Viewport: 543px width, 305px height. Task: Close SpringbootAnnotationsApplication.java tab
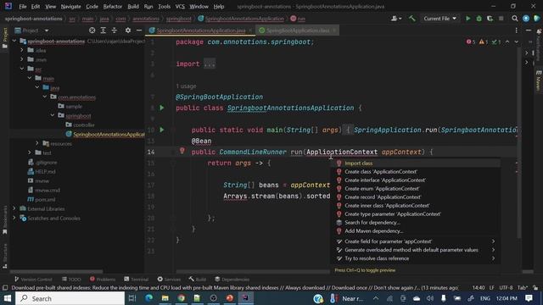click(250, 30)
